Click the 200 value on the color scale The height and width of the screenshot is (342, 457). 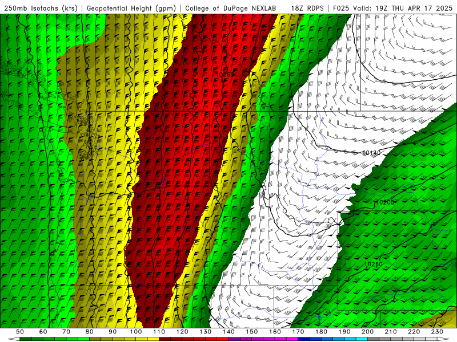click(x=368, y=332)
